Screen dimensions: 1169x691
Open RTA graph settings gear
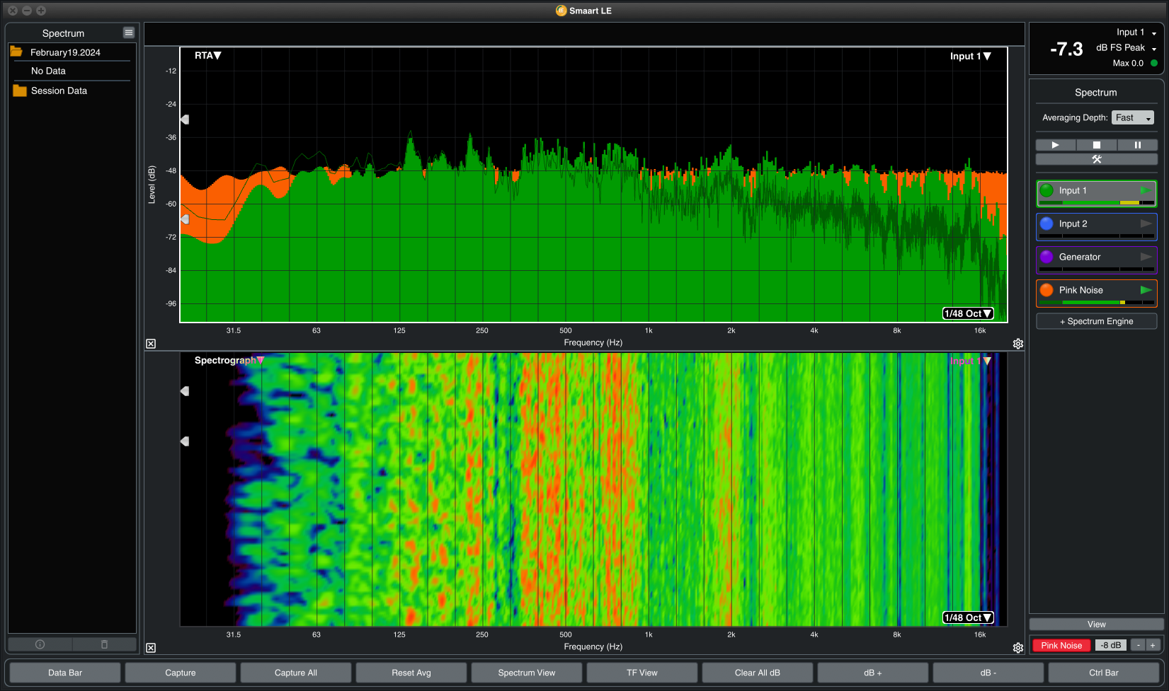(x=1018, y=344)
